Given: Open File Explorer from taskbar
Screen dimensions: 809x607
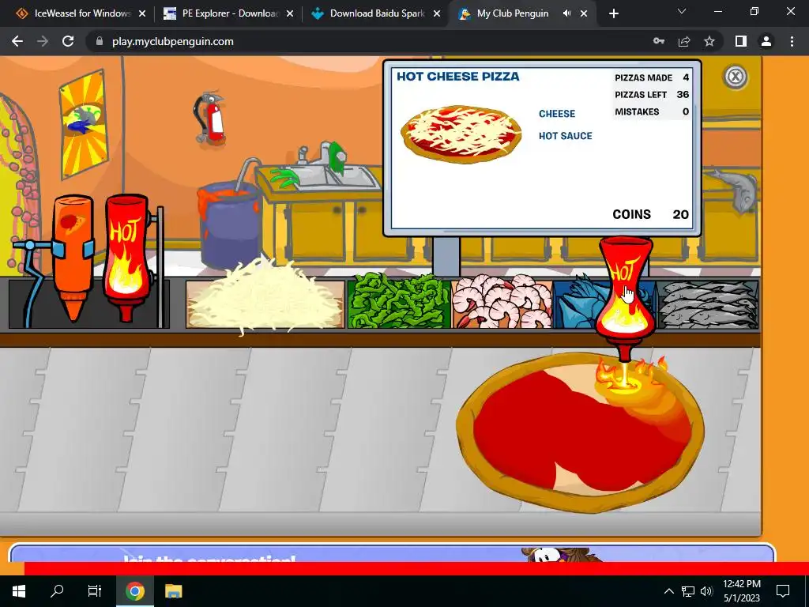Looking at the screenshot, I should click(x=173, y=591).
